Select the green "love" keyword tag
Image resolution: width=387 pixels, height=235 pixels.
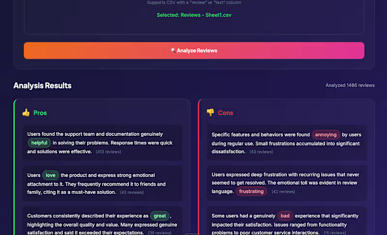50,175
